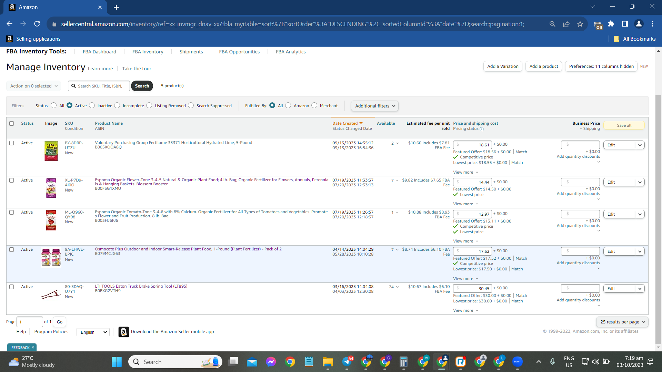Screen dimensions: 662x372
Task: Expand the Additional filters dropdown
Action: tap(375, 106)
